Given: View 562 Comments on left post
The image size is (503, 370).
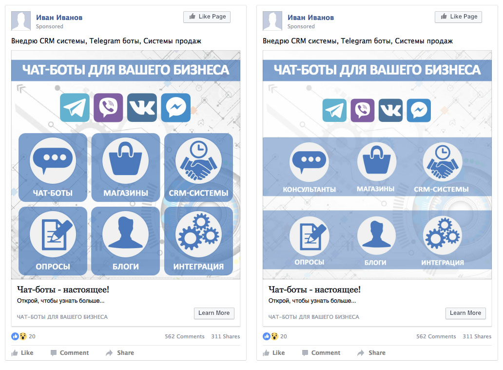Looking at the screenshot, I should pyautogui.click(x=184, y=336).
